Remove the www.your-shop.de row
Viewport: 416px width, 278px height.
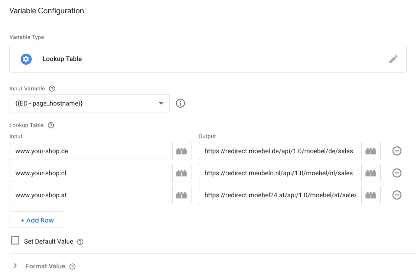pos(397,151)
